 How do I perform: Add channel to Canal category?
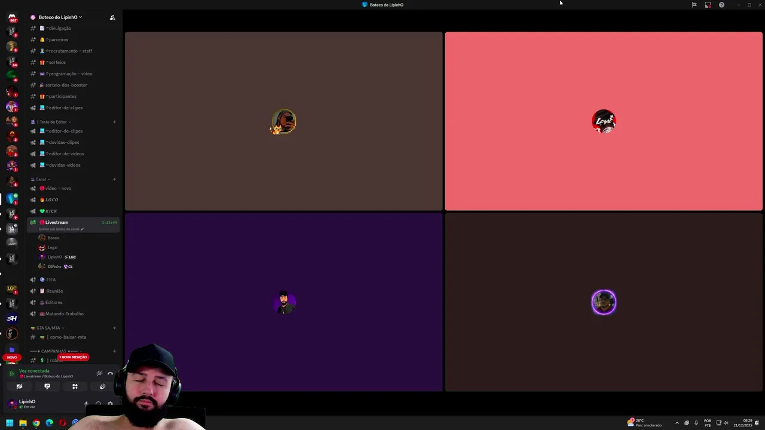(114, 179)
